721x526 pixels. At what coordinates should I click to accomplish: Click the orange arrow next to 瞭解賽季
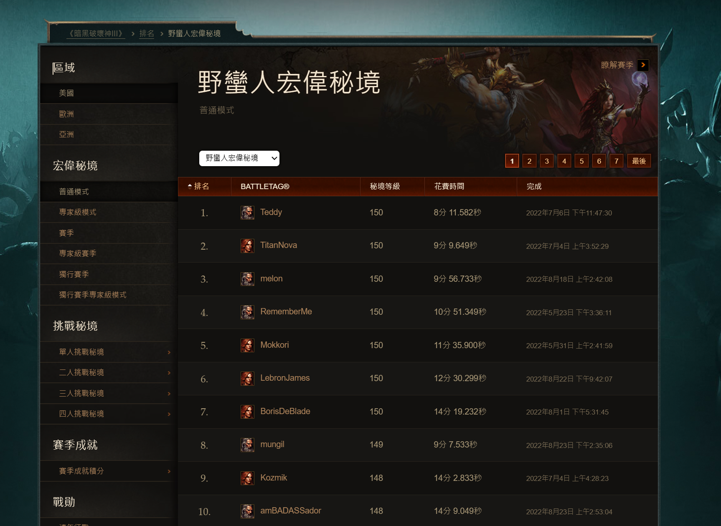pyautogui.click(x=643, y=65)
